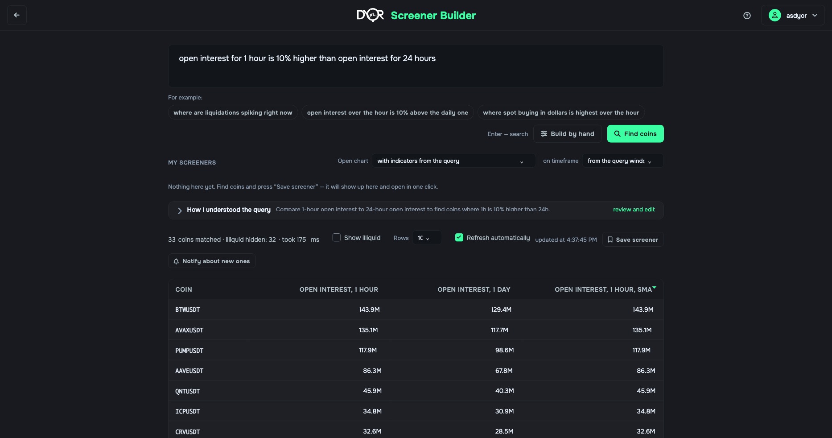Viewport: 832px width, 438px height.
Task: Open the PUMPUSDT coin row
Action: tap(416, 351)
